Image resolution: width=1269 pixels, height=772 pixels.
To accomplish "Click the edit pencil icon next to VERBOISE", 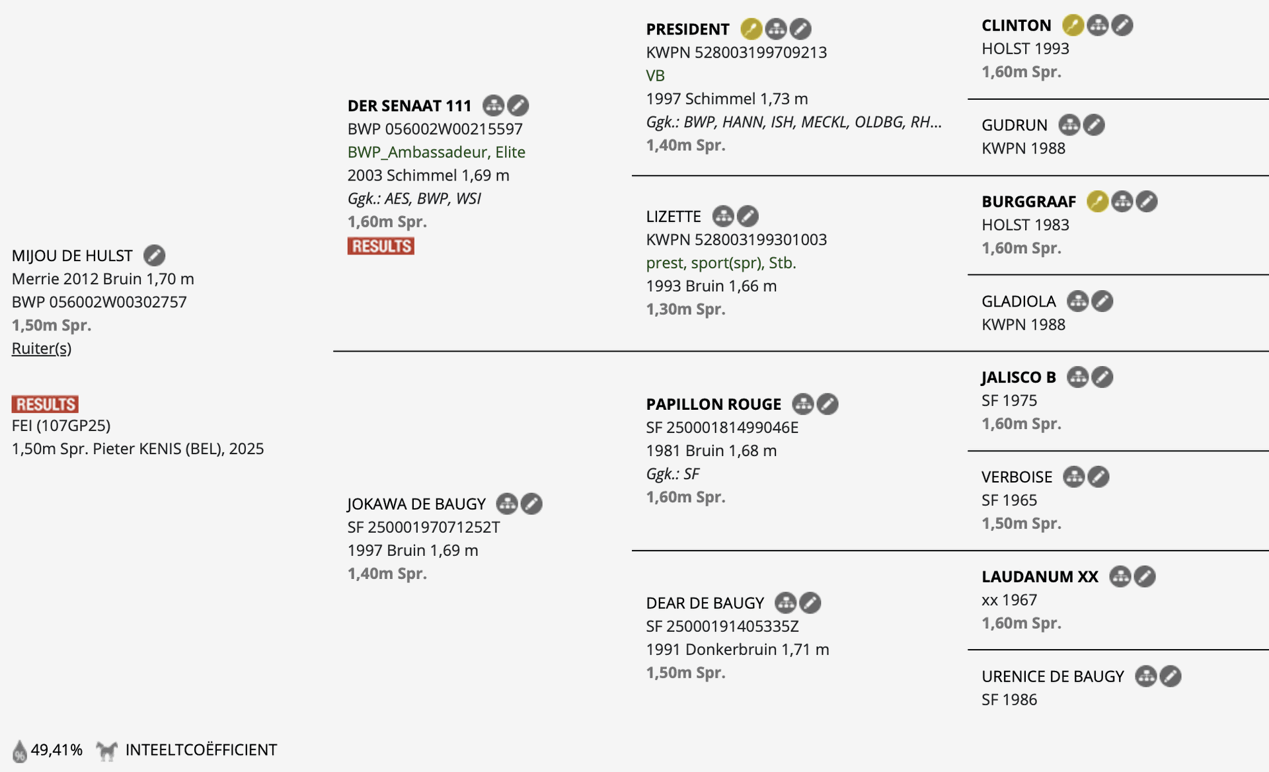I will [1098, 477].
